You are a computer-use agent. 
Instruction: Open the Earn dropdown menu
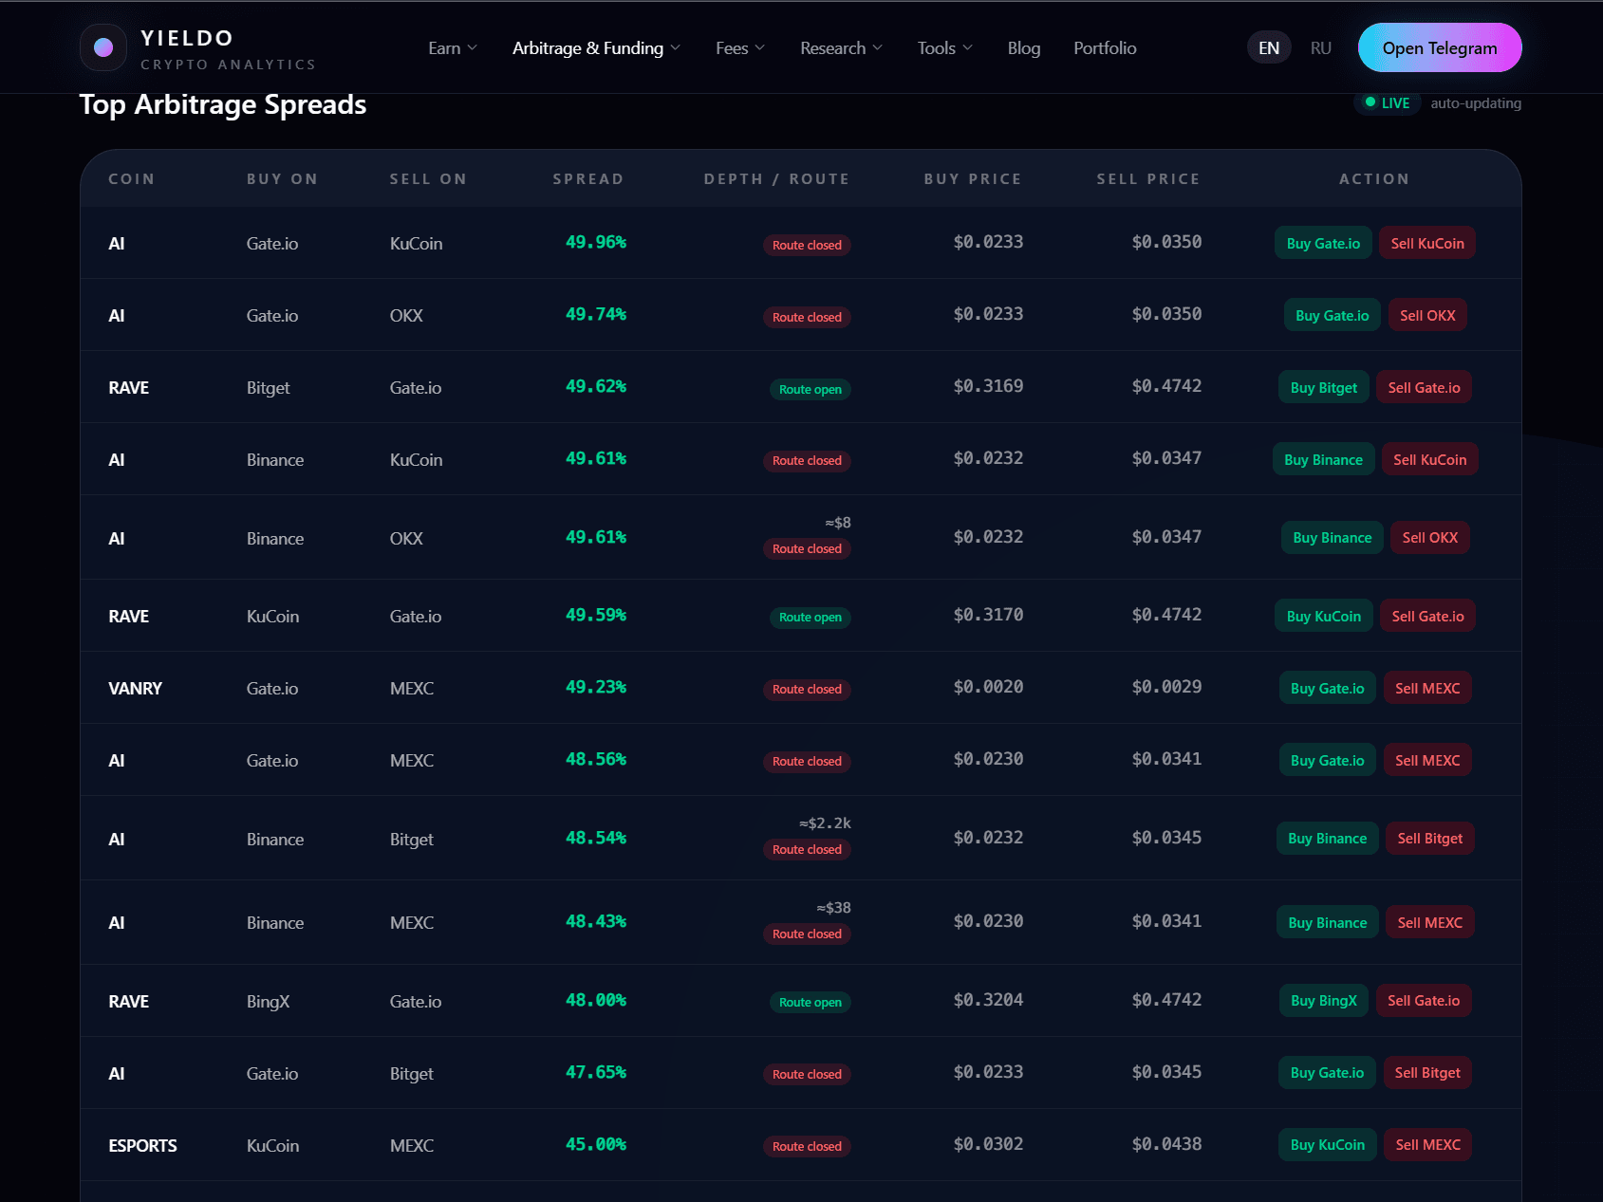[453, 48]
